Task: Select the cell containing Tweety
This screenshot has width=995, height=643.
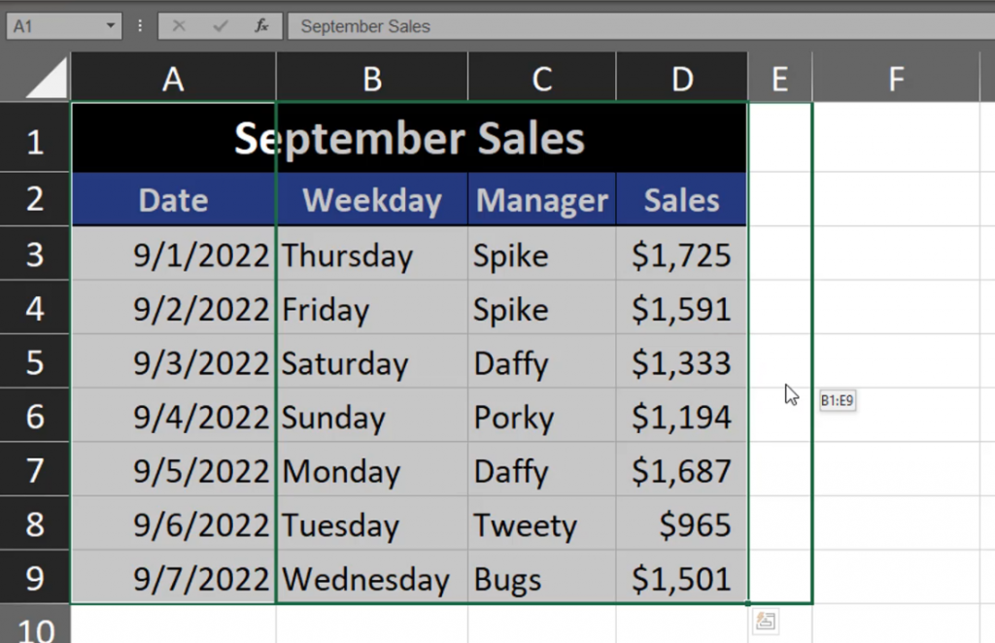Action: 541,525
